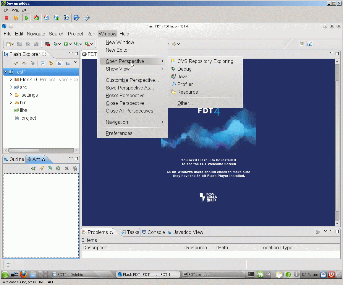
Task: Click FDT : eclipse taskbar button
Action: (213, 274)
